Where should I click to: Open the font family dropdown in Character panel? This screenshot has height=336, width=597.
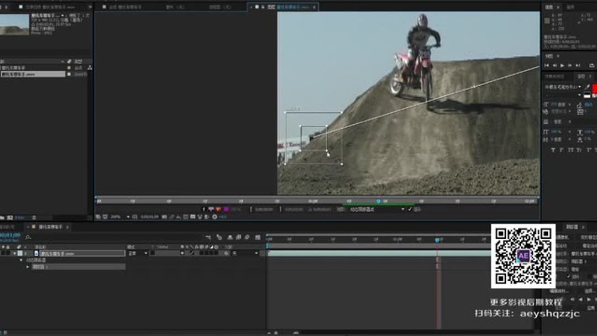click(x=558, y=87)
